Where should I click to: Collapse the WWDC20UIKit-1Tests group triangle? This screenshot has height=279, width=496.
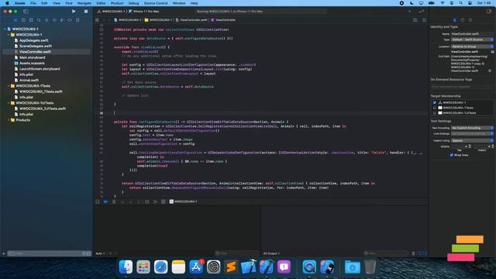(9, 86)
